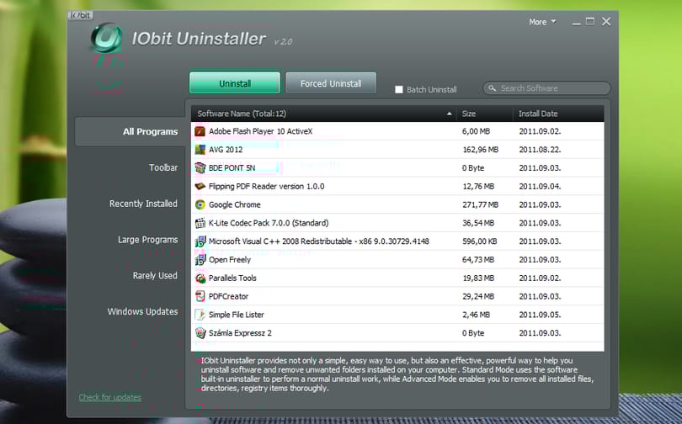Sort by the Install Date column header

(x=558, y=114)
